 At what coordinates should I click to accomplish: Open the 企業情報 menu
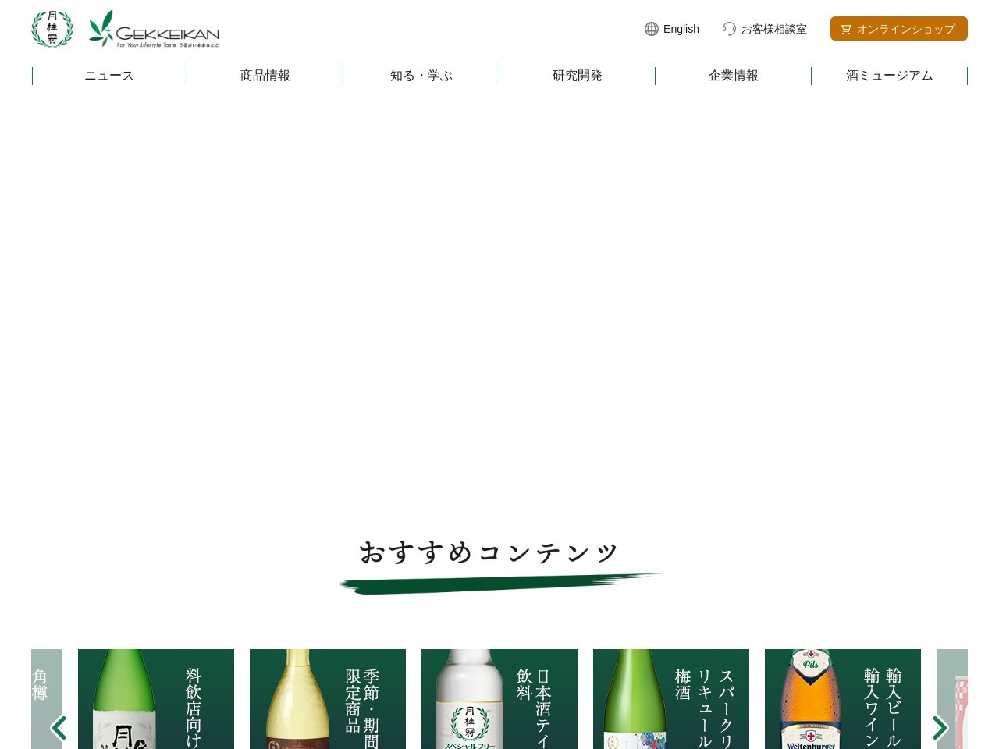734,76
